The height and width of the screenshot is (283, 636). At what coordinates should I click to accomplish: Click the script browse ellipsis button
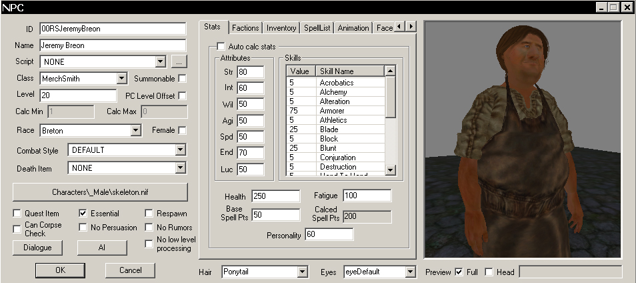(178, 62)
